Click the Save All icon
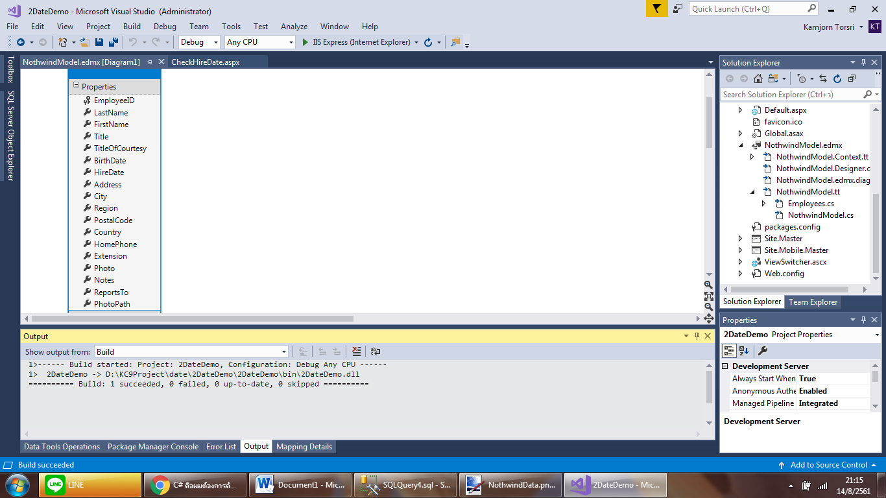Image resolution: width=886 pixels, height=498 pixels. 114,42
